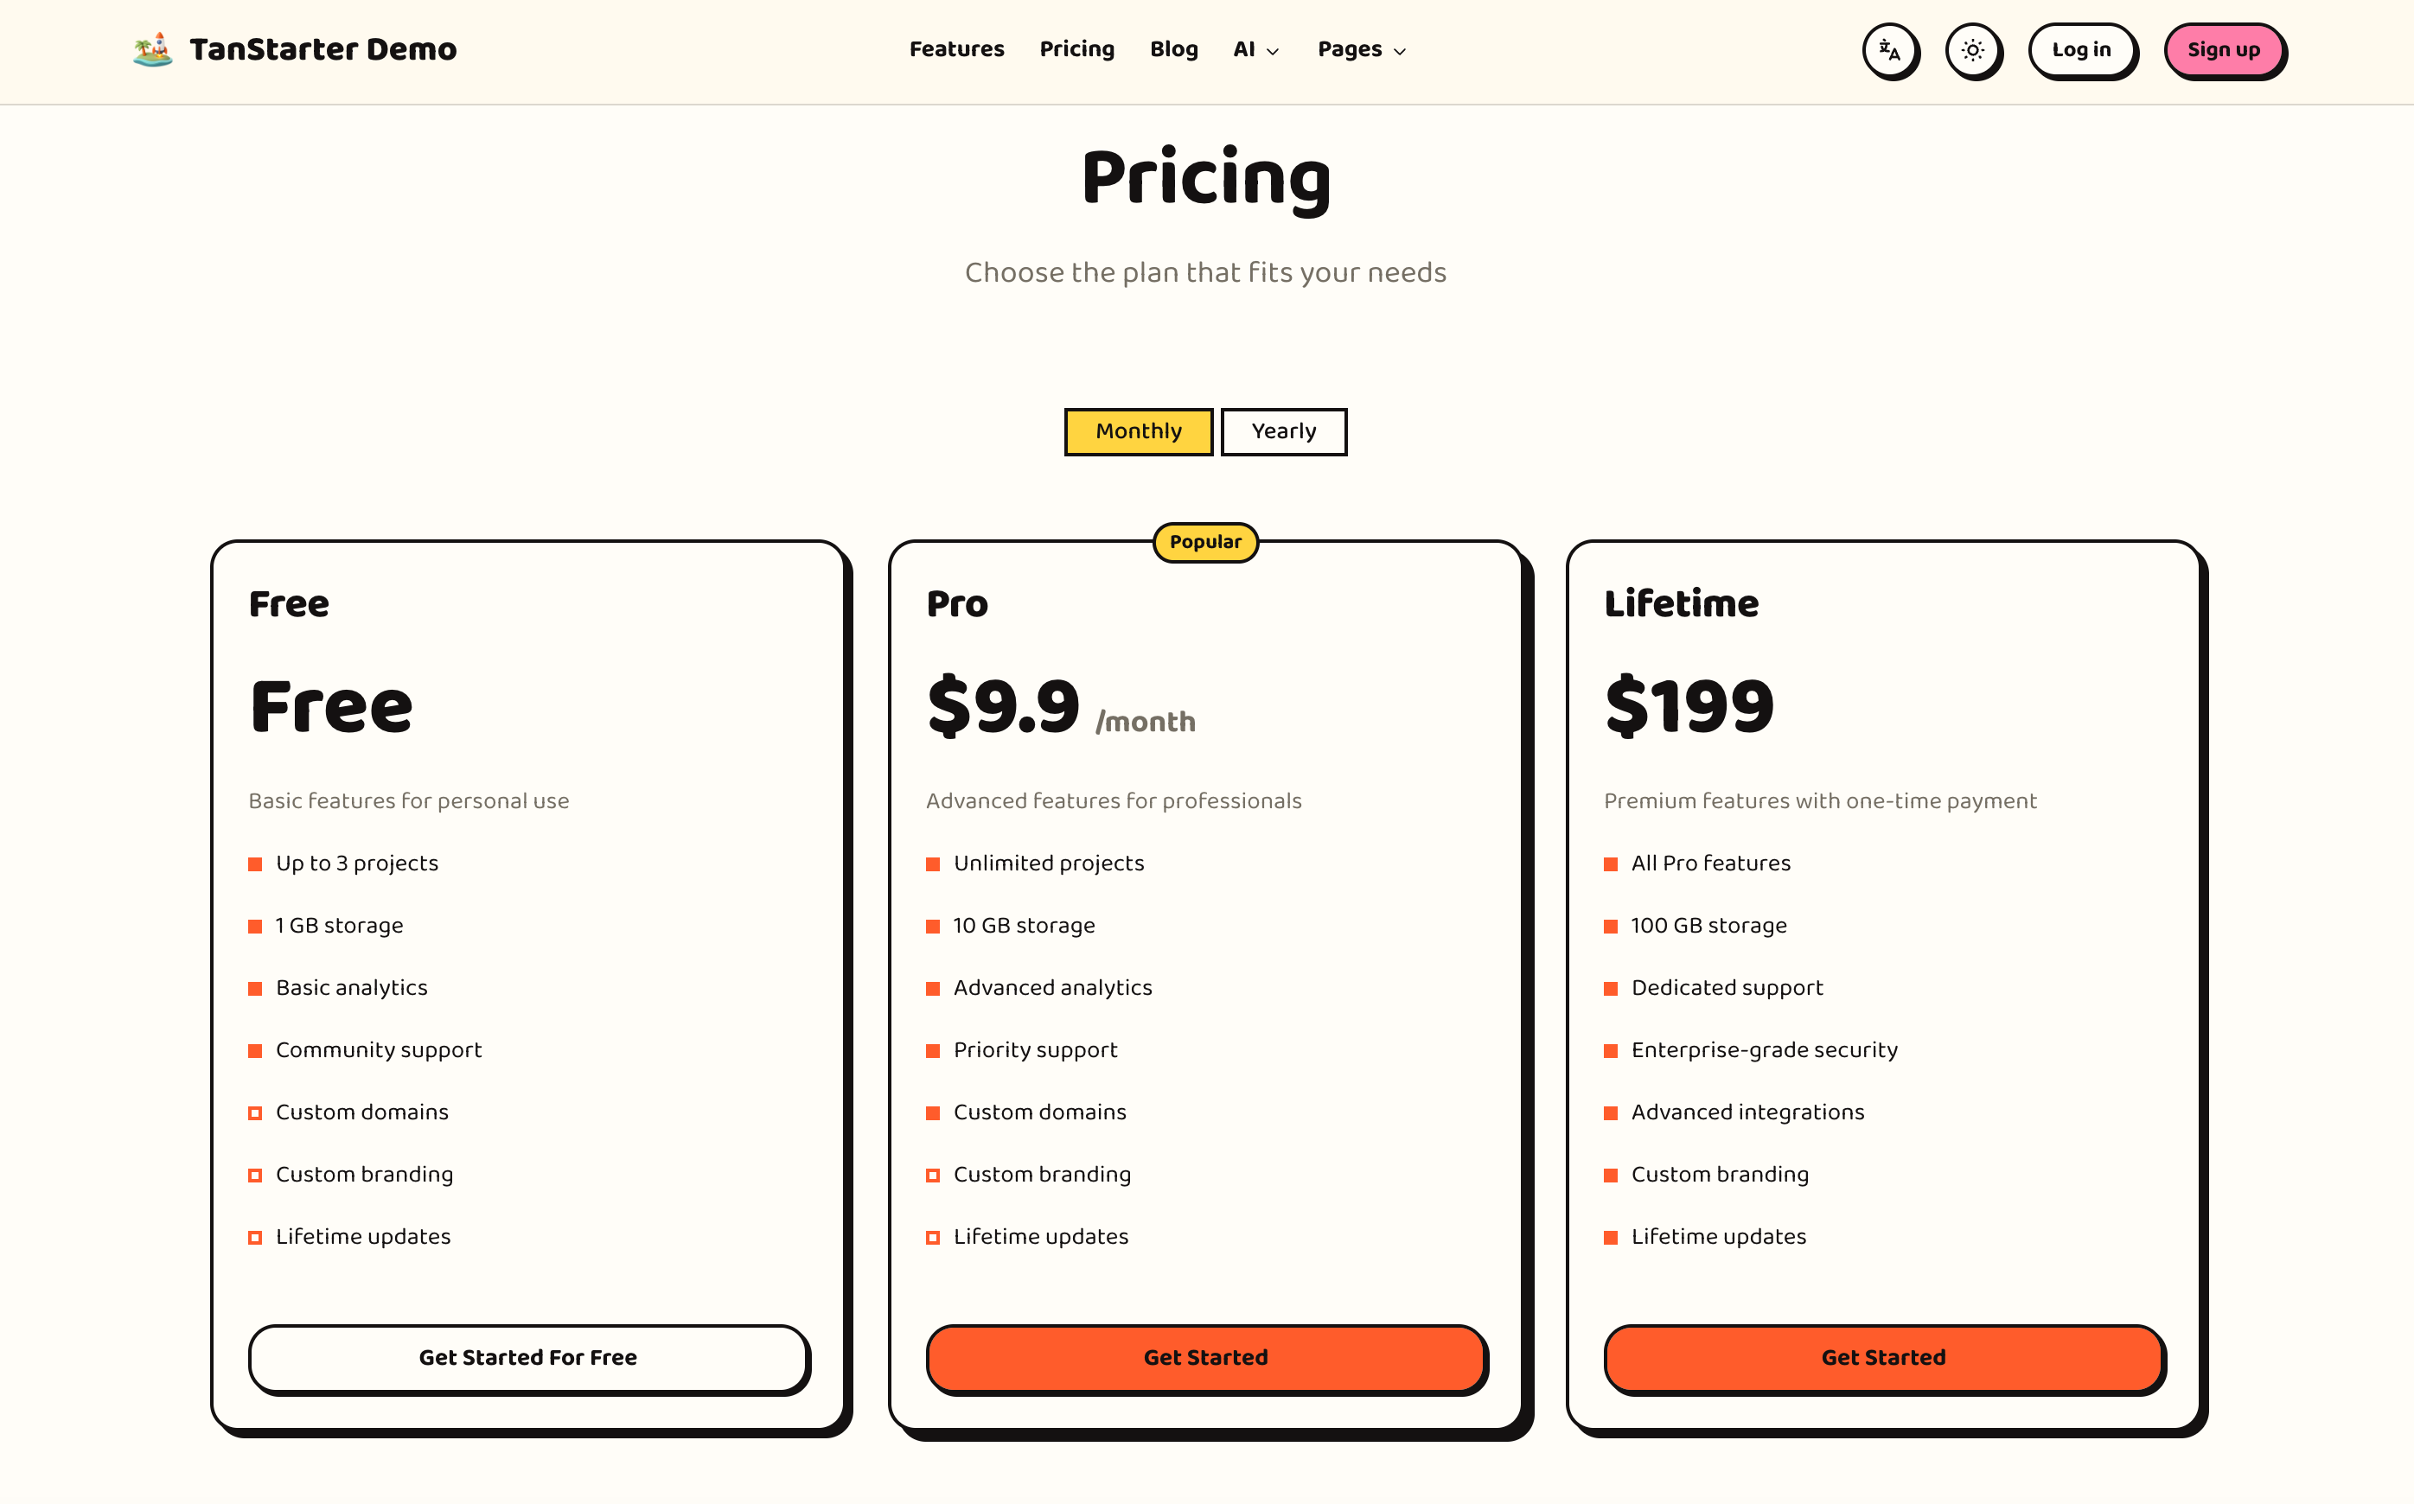
Task: Open the language translation switcher icon
Action: [x=1888, y=50]
